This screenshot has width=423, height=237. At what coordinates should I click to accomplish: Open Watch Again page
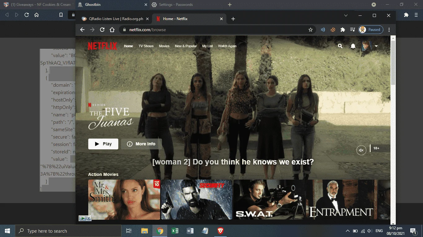point(227,46)
